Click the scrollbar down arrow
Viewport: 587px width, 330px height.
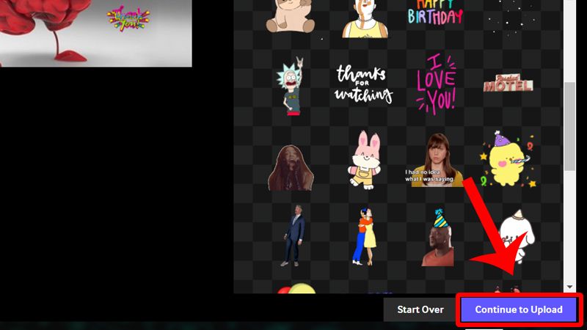(569, 287)
